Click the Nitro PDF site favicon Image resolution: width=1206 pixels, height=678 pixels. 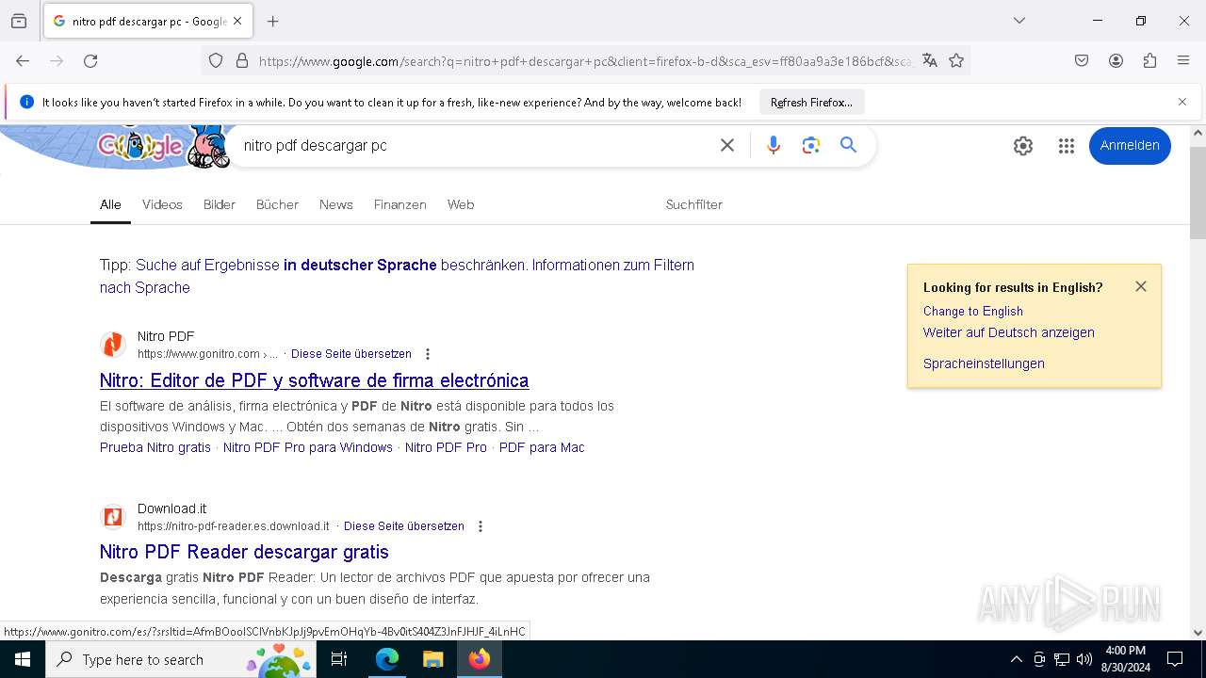pyautogui.click(x=113, y=345)
